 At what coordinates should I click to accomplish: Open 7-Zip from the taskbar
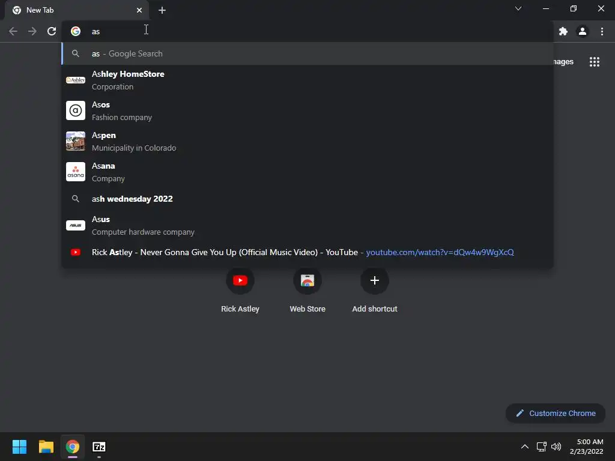(99, 447)
